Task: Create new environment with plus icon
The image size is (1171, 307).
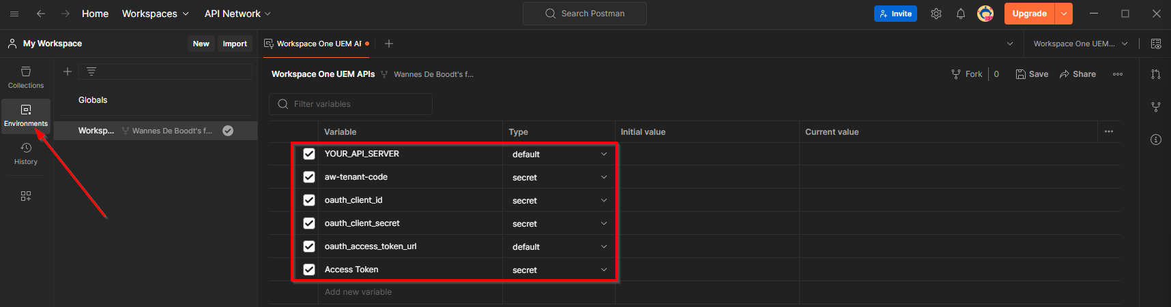Action: coord(68,71)
